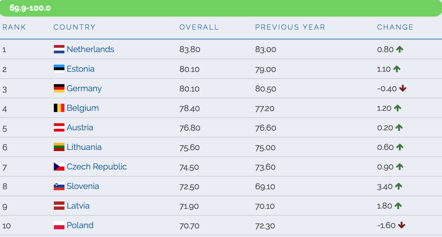The width and height of the screenshot is (442, 237).
Task: Click Netherlands' green up arrow
Action: click(x=400, y=49)
